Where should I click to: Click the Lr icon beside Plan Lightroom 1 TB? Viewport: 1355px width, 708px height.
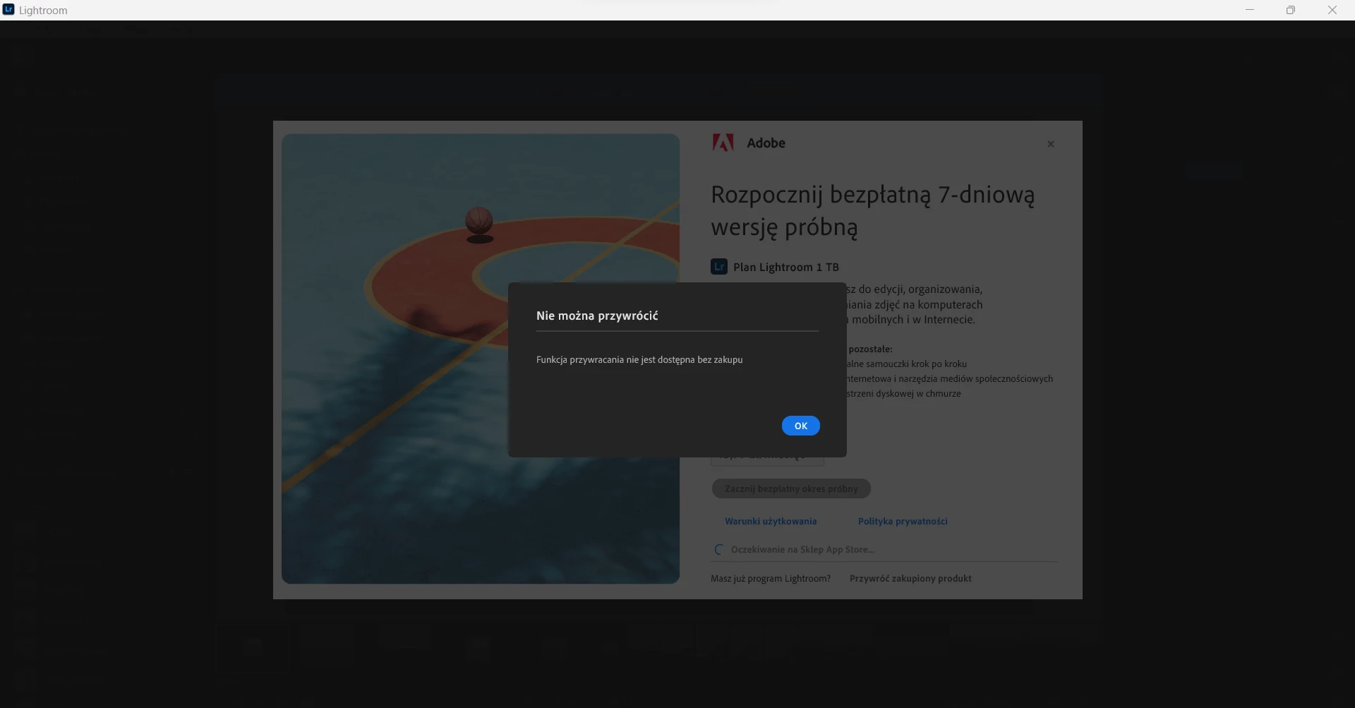[718, 267]
